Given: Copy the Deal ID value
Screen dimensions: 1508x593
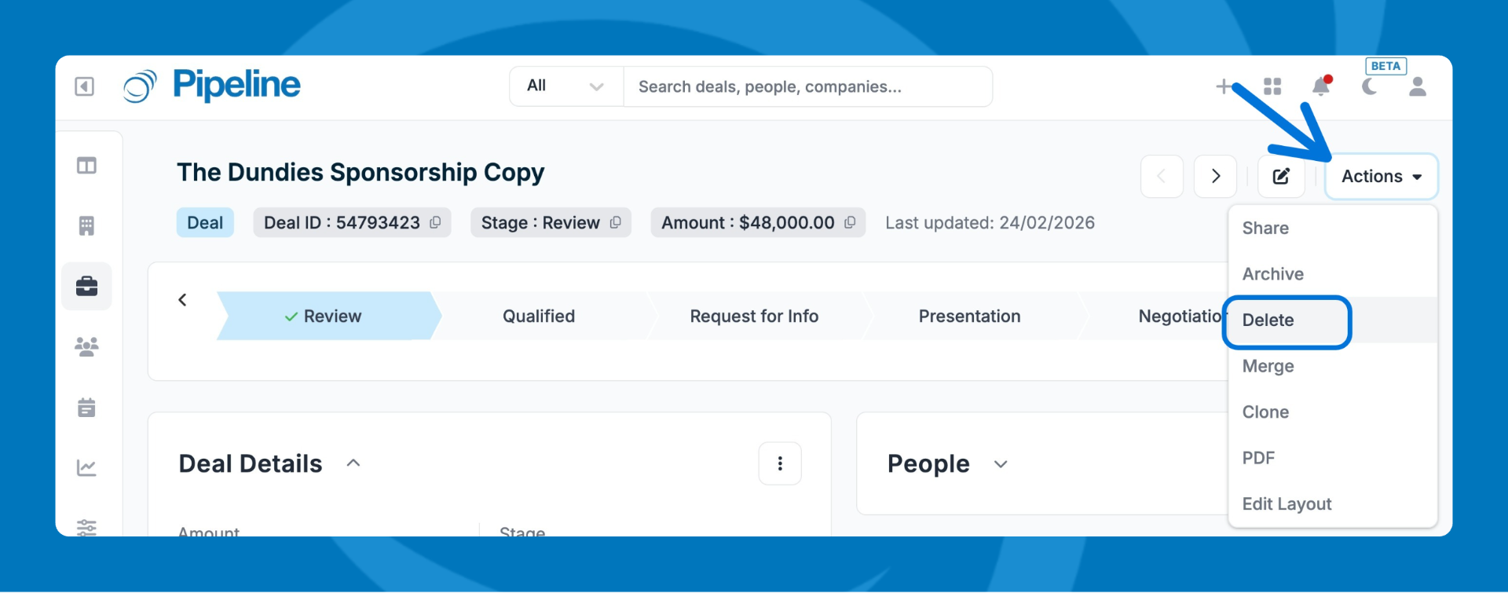Looking at the screenshot, I should (x=435, y=223).
